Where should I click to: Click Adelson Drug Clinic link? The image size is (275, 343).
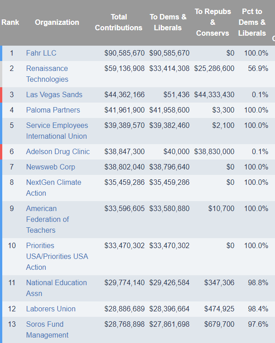tap(58, 151)
